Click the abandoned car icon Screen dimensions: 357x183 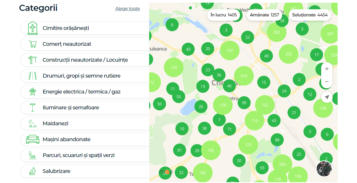pos(32,139)
